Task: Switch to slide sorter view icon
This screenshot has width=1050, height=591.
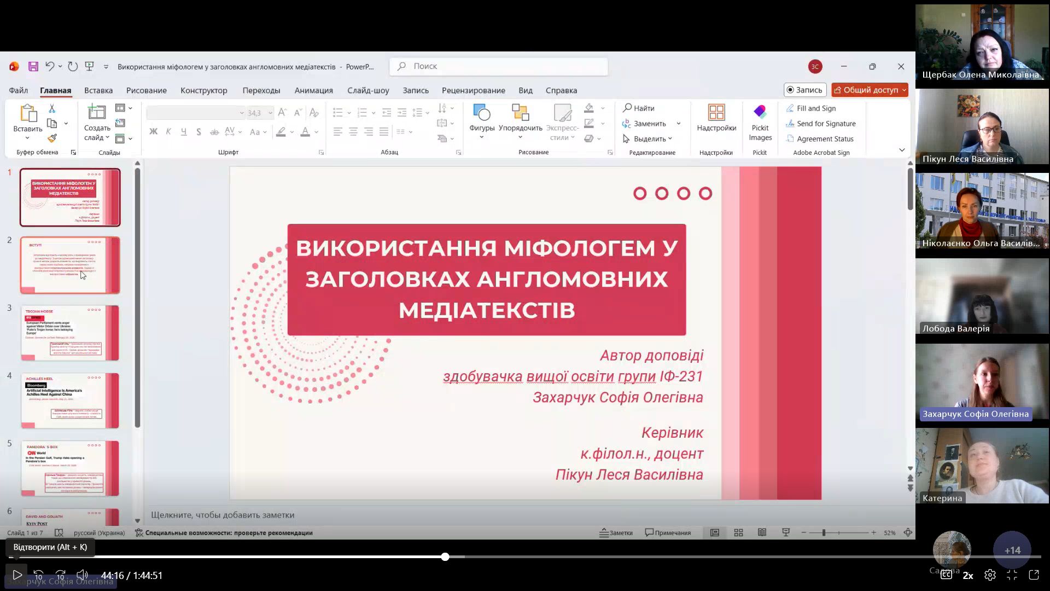Action: coord(738,532)
